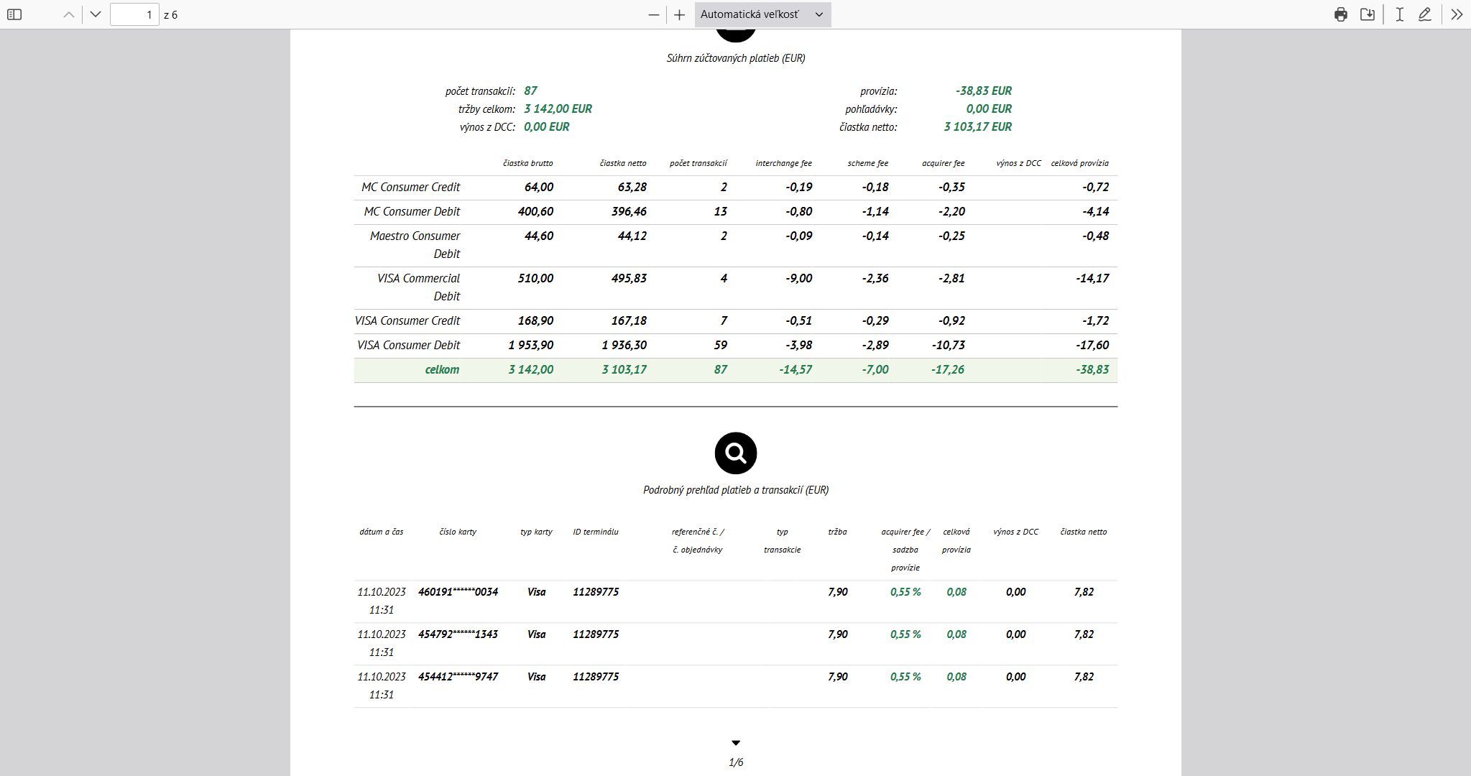Print the document using printer icon
1471x776 pixels.
tap(1340, 14)
